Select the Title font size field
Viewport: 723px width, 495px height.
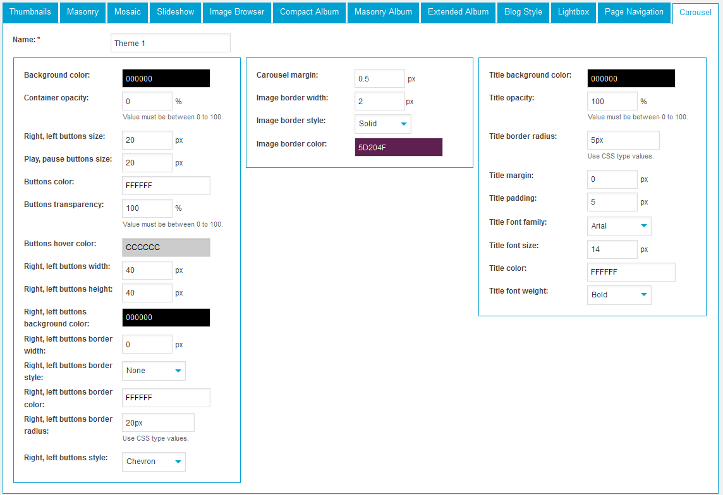(612, 249)
